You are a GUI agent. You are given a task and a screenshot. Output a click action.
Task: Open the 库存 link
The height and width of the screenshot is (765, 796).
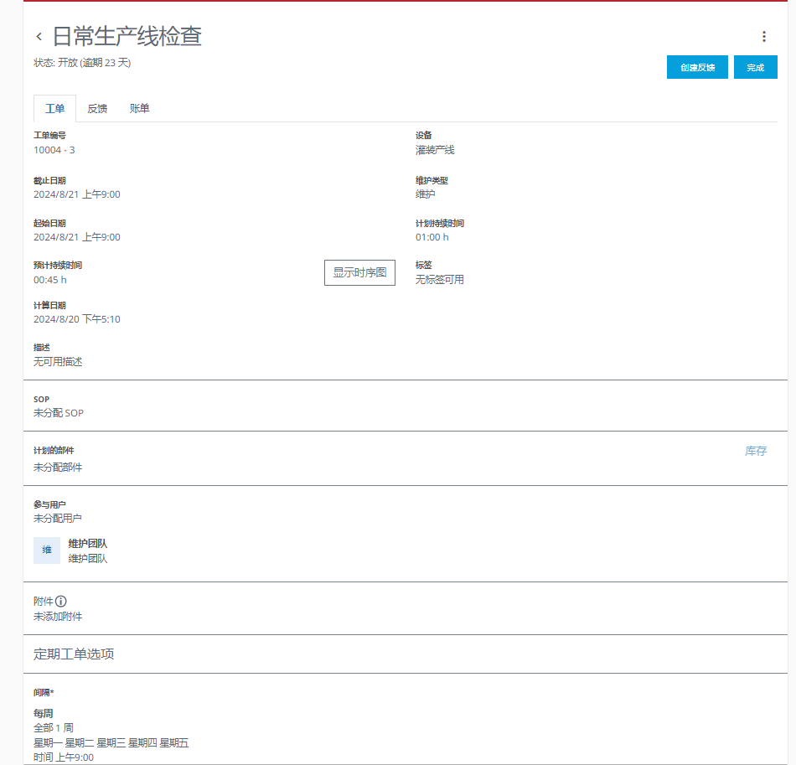[756, 450]
